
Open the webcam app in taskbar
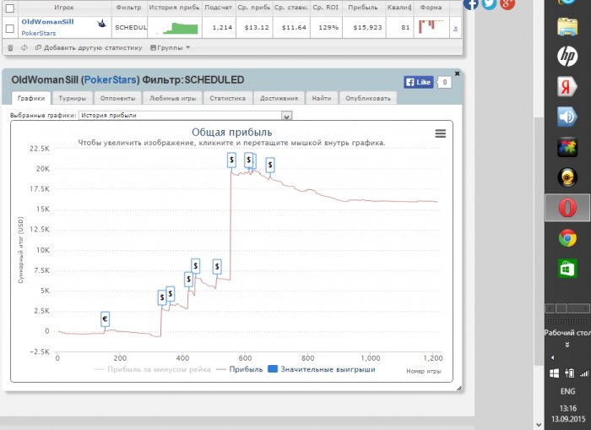(567, 177)
